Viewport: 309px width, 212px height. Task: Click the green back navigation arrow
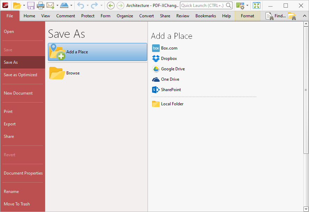[110, 6]
